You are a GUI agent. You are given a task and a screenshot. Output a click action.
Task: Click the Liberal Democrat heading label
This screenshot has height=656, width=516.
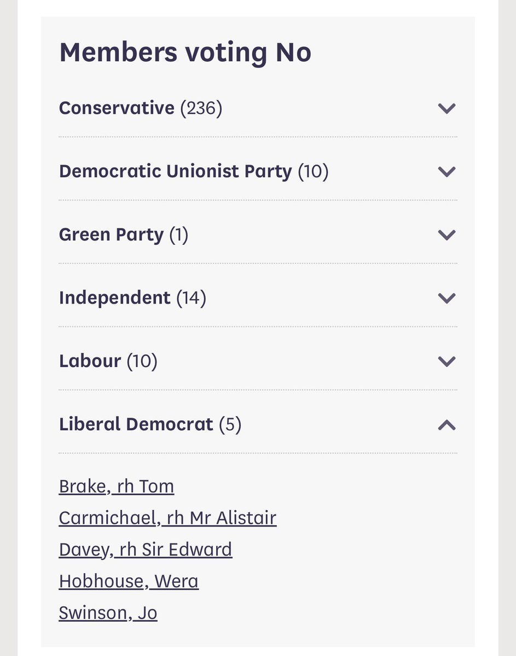click(x=136, y=425)
